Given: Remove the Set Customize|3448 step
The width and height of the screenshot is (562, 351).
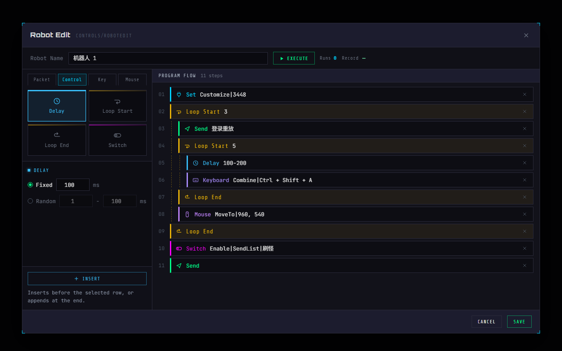Looking at the screenshot, I should [x=524, y=94].
